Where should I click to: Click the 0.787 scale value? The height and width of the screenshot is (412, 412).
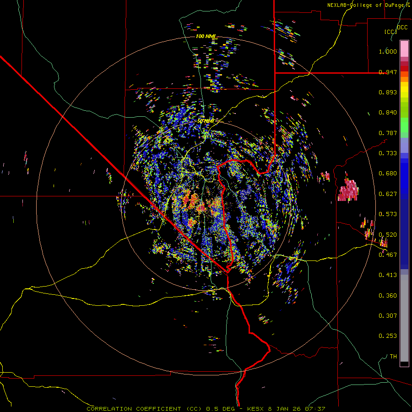point(388,133)
